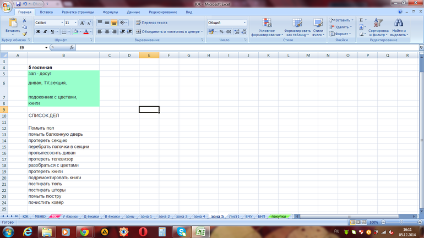Expand Форматировать как таблицу gallery
This screenshot has width=424, height=238.
pyautogui.click(x=297, y=27)
